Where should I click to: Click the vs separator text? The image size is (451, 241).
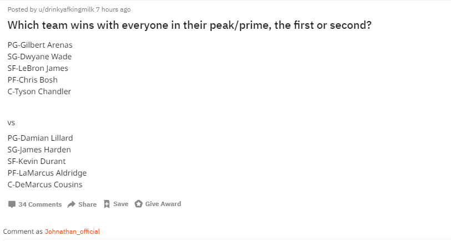click(11, 123)
